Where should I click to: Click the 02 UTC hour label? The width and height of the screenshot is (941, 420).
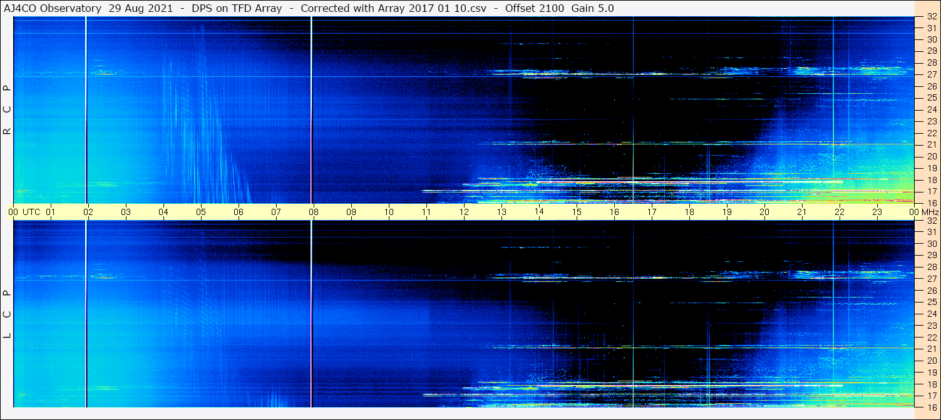88,212
